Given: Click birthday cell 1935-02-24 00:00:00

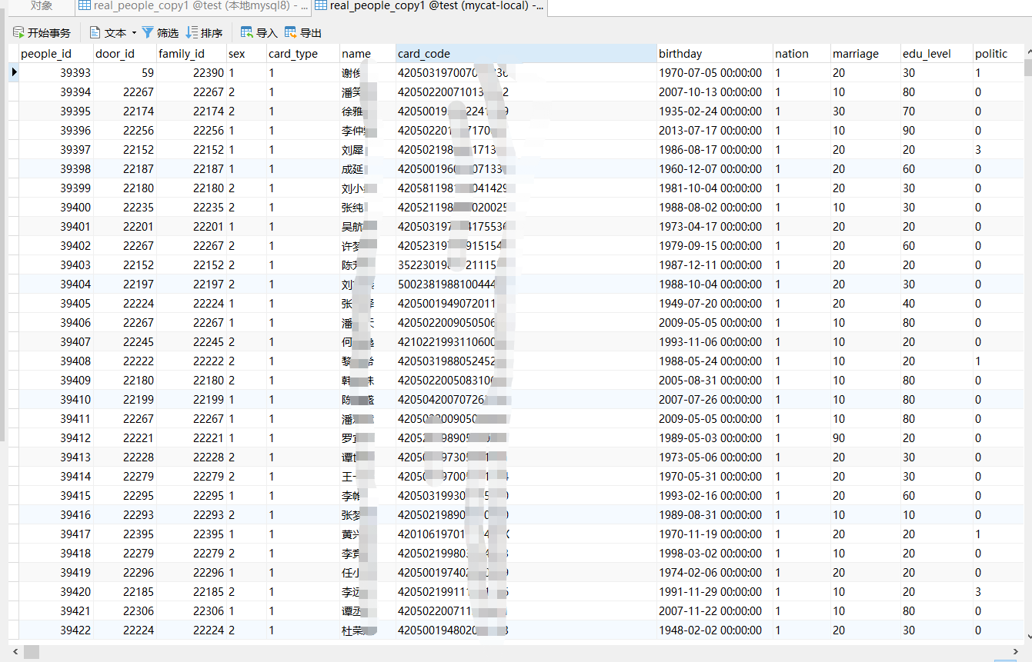Looking at the screenshot, I should tap(715, 111).
